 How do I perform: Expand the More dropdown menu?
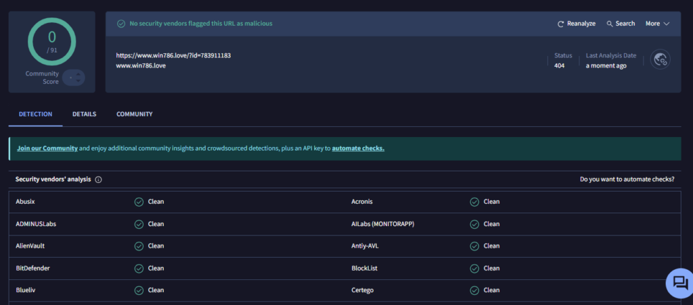point(652,24)
